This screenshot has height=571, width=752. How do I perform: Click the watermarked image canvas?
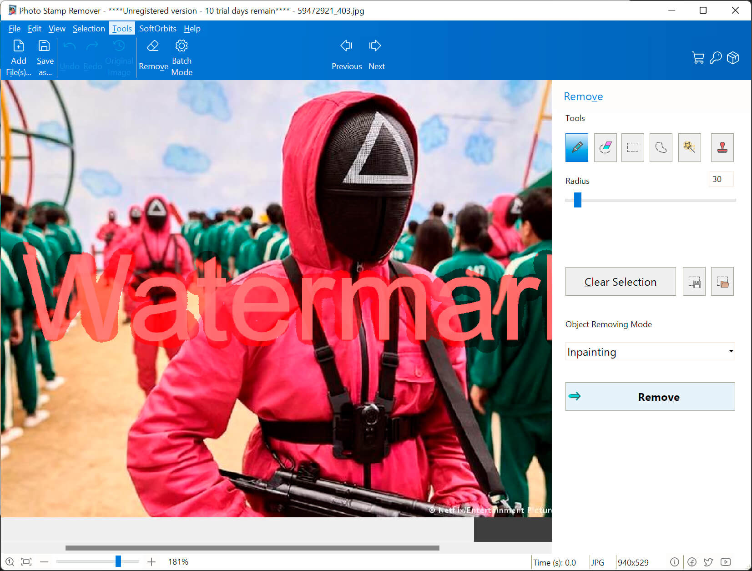[276, 298]
